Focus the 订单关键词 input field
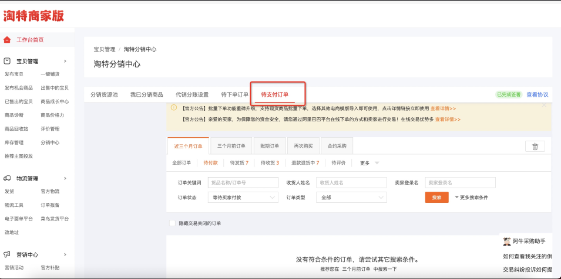This screenshot has width=561, height=279. click(x=243, y=182)
